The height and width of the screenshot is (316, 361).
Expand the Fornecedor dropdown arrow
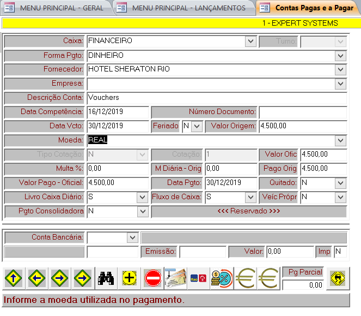tap(341, 70)
